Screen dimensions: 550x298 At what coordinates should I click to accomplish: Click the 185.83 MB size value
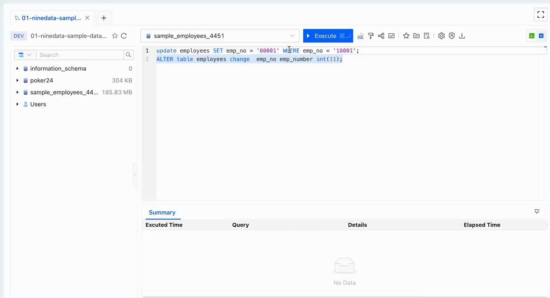(117, 93)
